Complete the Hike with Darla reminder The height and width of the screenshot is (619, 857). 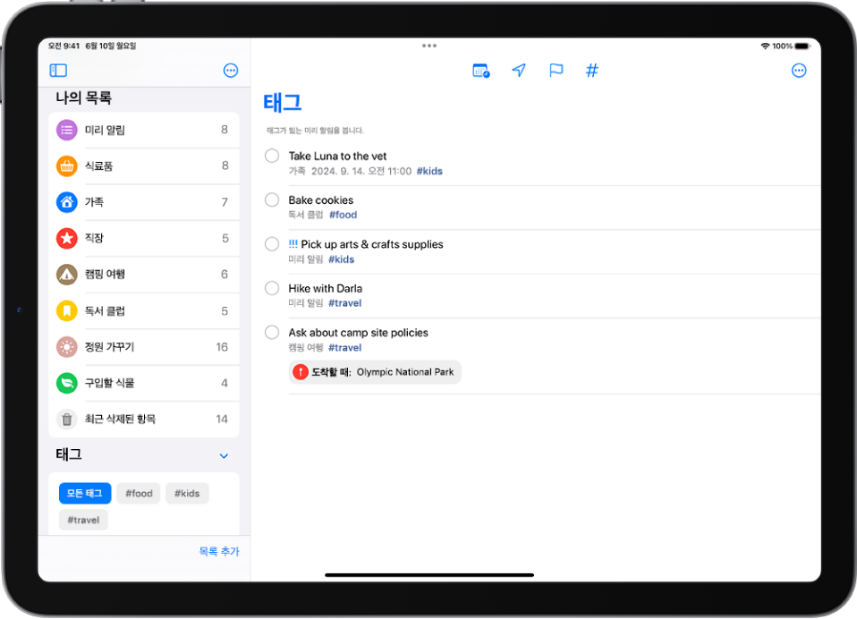click(x=272, y=288)
